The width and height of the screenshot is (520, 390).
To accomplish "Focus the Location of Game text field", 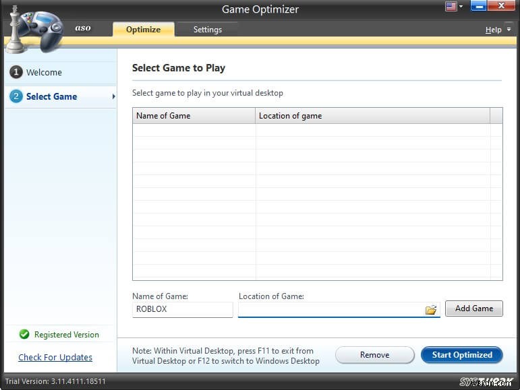I will [x=330, y=309].
